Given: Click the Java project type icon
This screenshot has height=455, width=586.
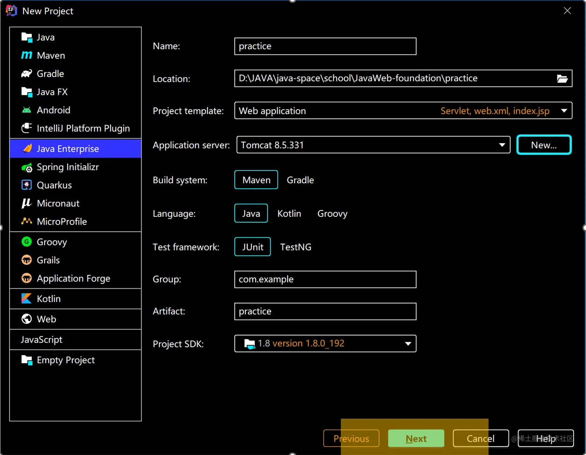Looking at the screenshot, I should (26, 37).
